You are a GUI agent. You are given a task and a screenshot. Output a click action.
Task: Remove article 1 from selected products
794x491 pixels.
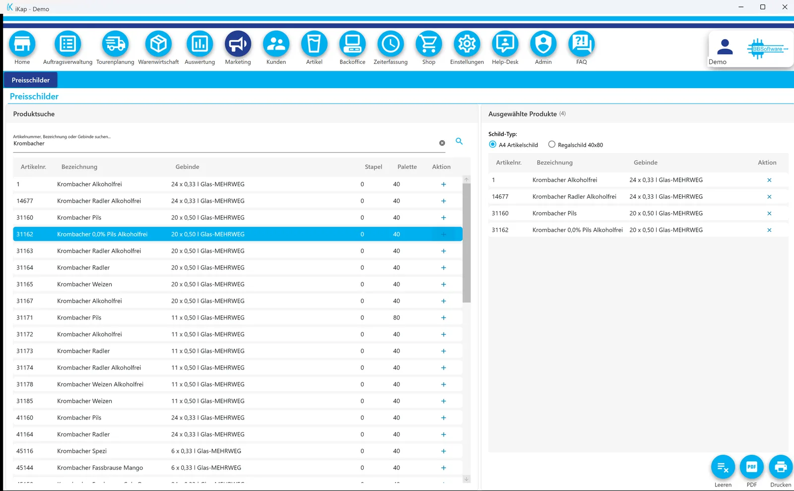[x=769, y=180]
